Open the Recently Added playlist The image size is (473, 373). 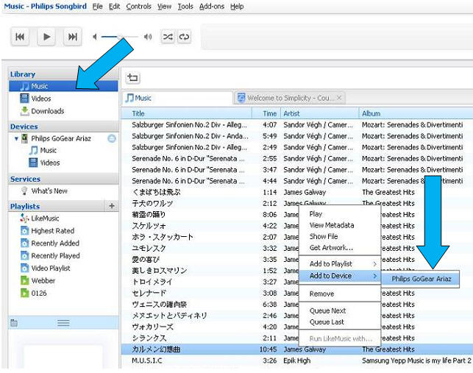click(x=55, y=244)
